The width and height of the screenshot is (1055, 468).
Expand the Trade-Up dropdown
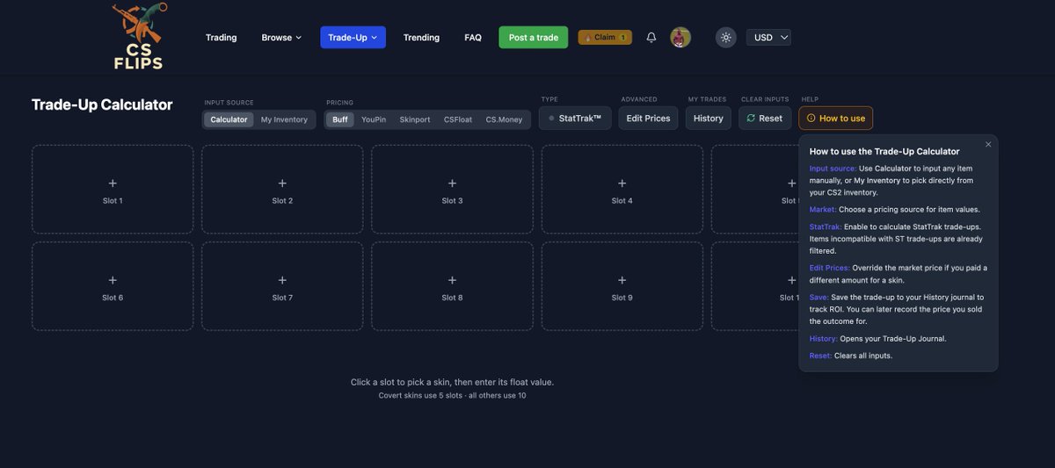(353, 37)
